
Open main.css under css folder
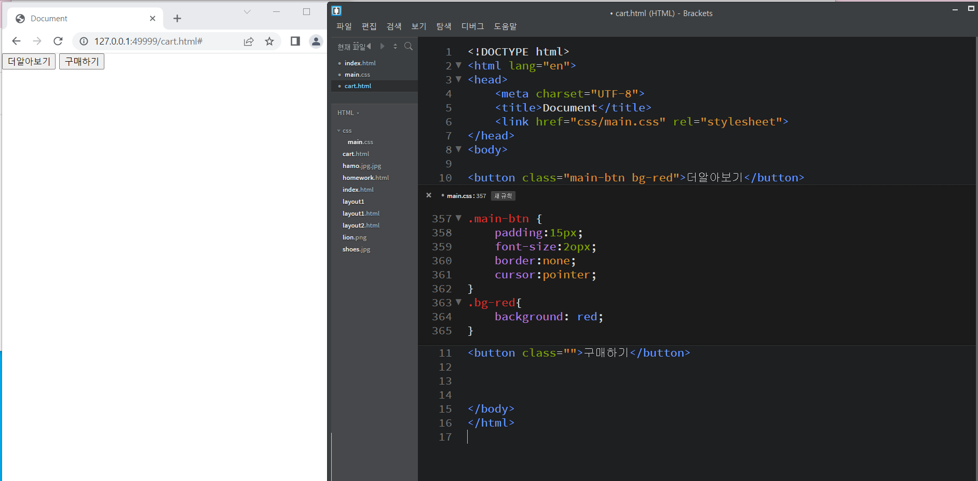coord(360,142)
